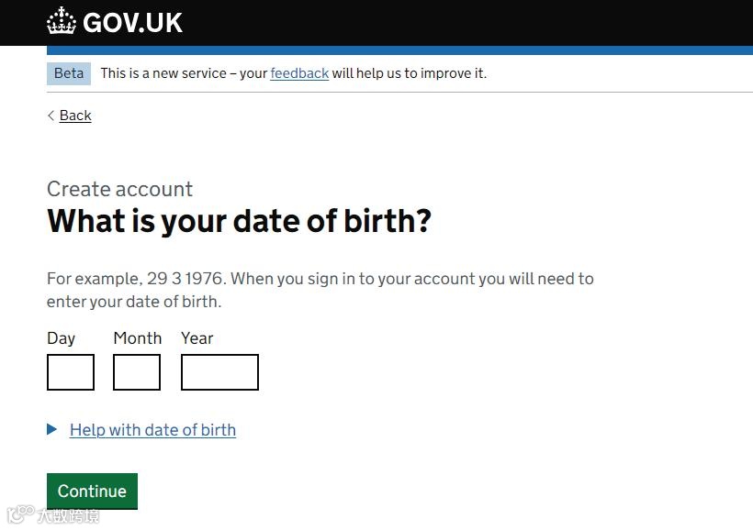Screen dimensions: 753x530
Task: Expand the help disclosure triangle
Action: pos(52,429)
